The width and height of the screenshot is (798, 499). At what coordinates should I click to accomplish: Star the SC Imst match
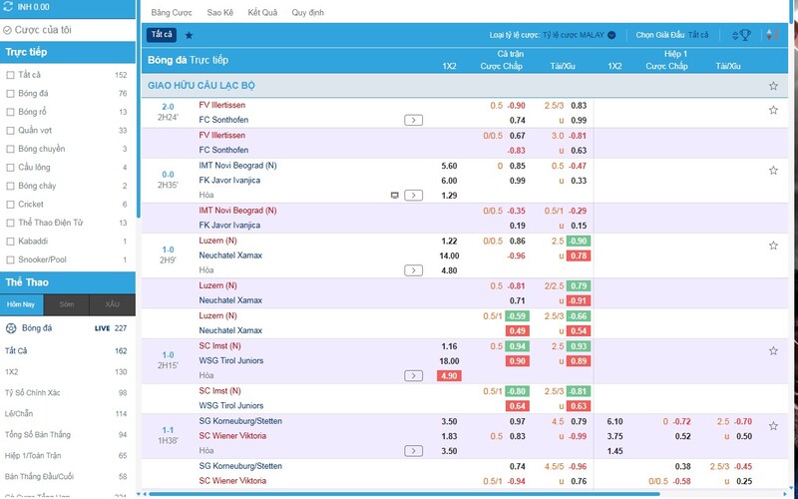click(x=773, y=351)
